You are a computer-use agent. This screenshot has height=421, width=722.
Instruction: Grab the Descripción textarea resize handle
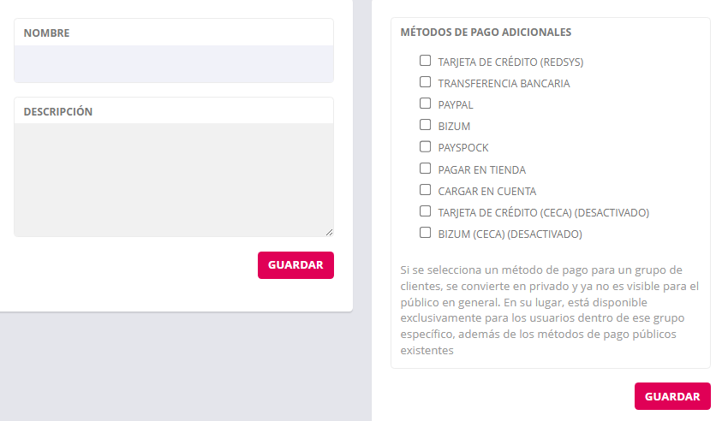coord(329,231)
